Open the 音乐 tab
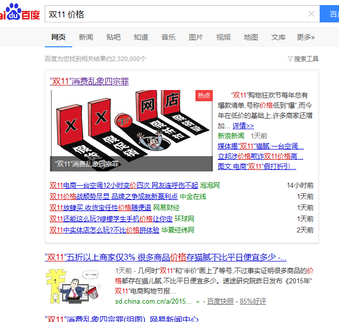This screenshot has width=339, height=322. (168, 37)
